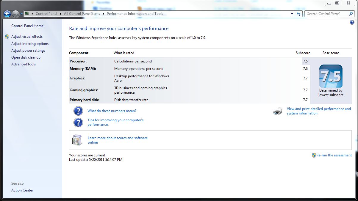Click the 'See also' label in the sidebar
Screen dimensions: 358x201
click(x=18, y=183)
